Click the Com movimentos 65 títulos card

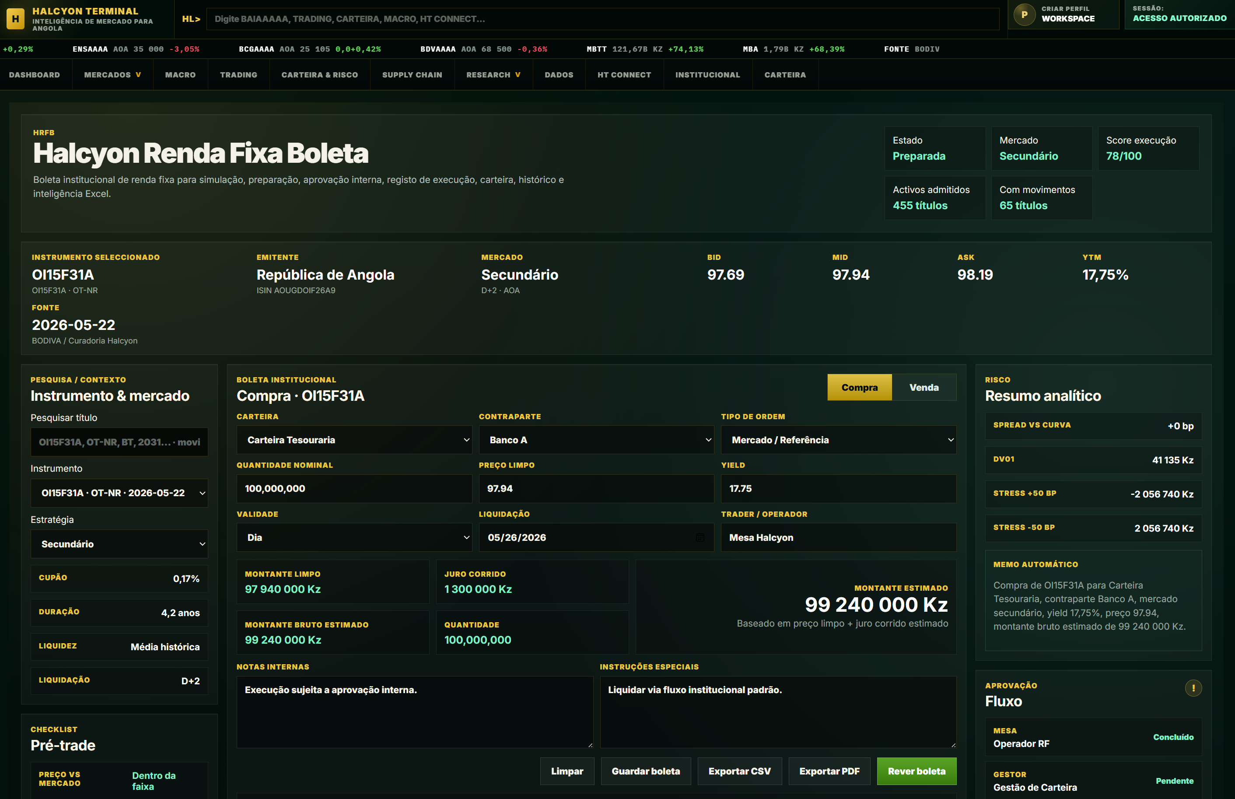coord(1042,198)
